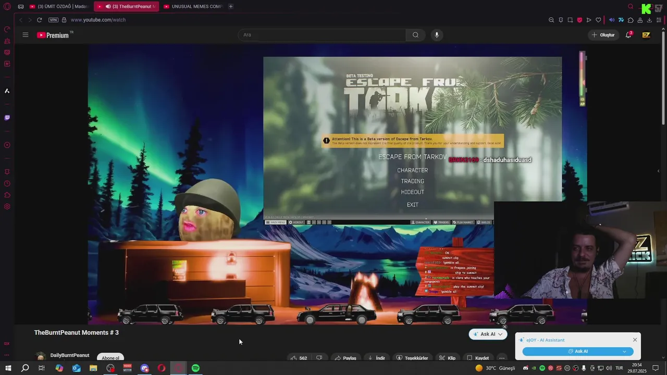Open YouTube notifications bell
The height and width of the screenshot is (375, 667).
[x=628, y=35]
